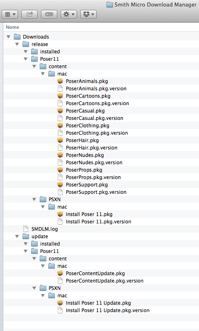
Task: Select the 'PoserAnimals.pkg' file name
Action: (x=87, y=81)
